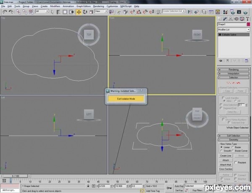Toggle Window/Crossing selection mode
Screen dimensions: 252x193
point(71,12)
